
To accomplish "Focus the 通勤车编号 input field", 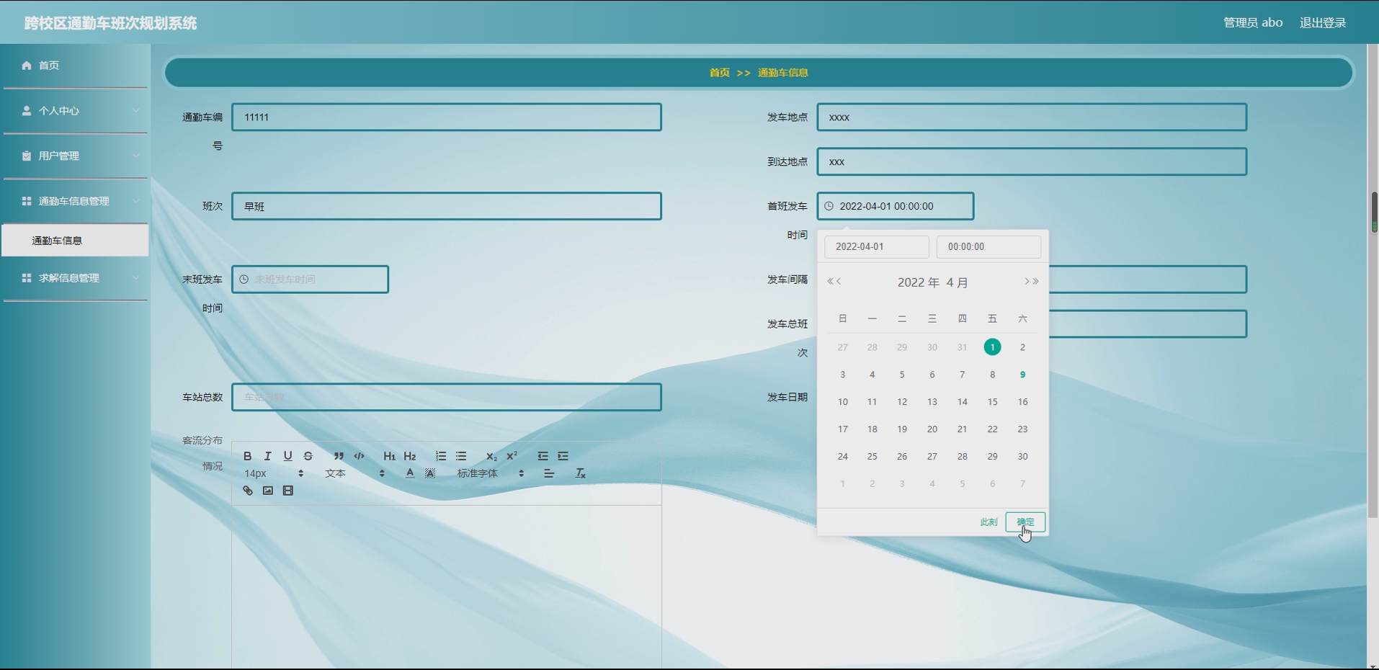I will click(447, 117).
